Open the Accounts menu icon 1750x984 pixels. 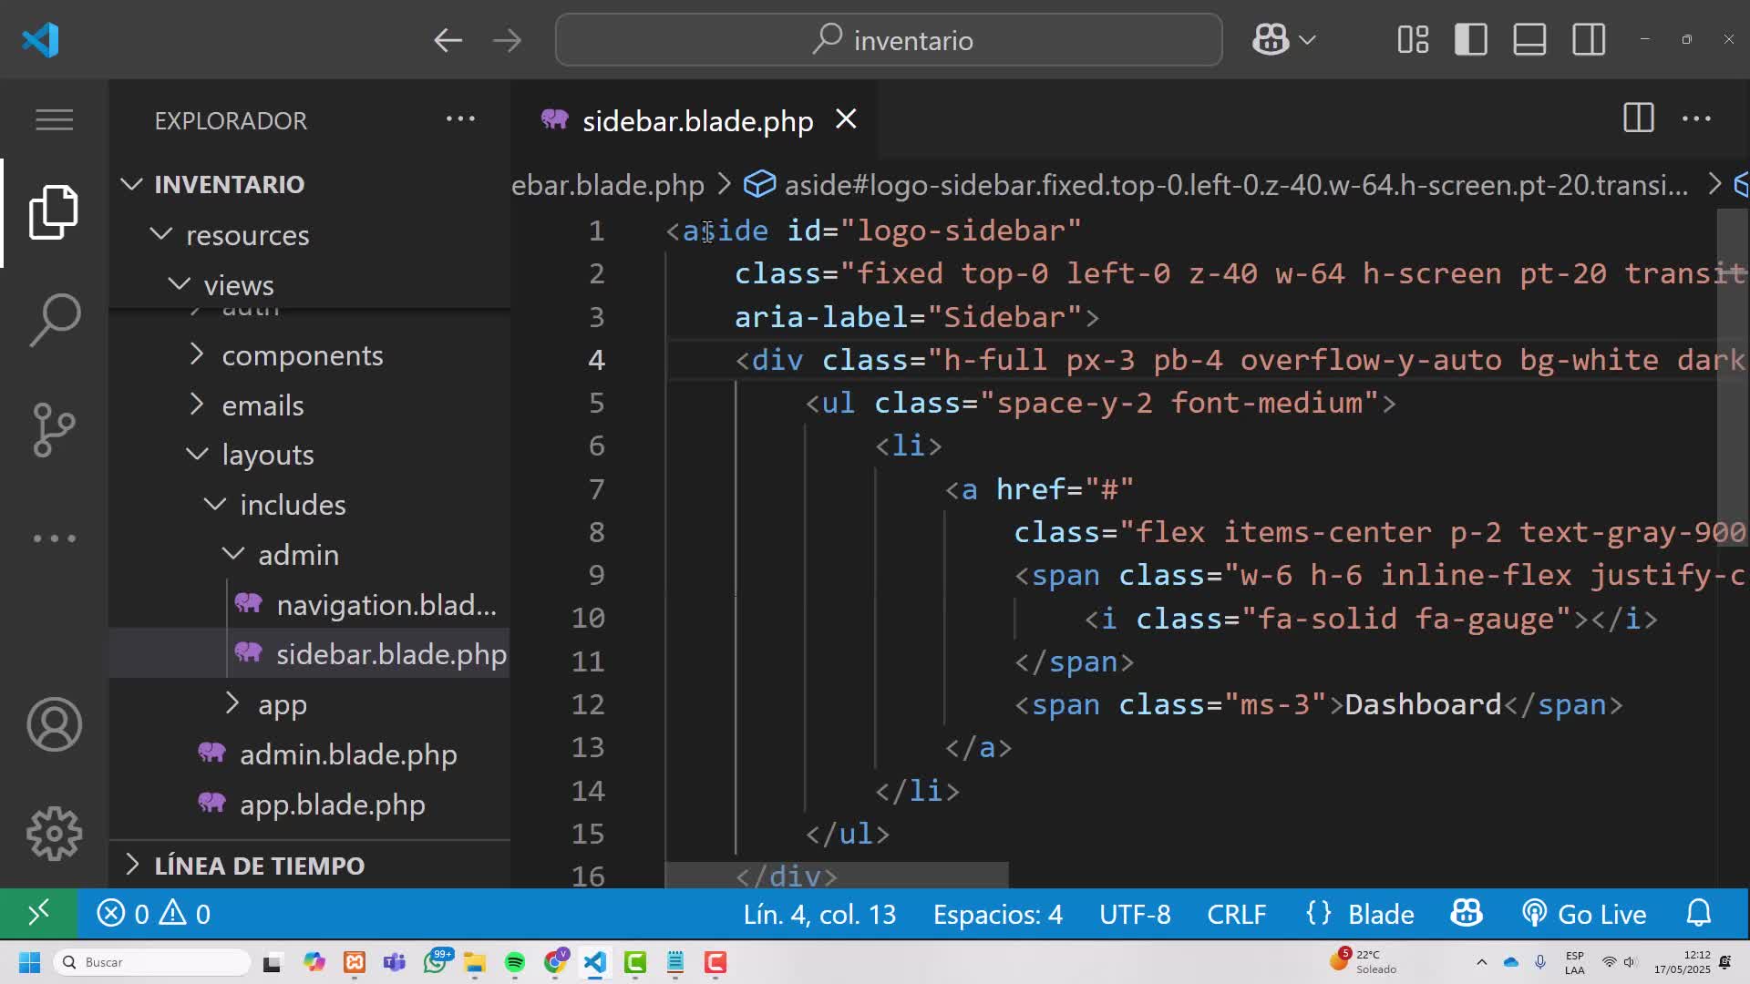pos(54,724)
